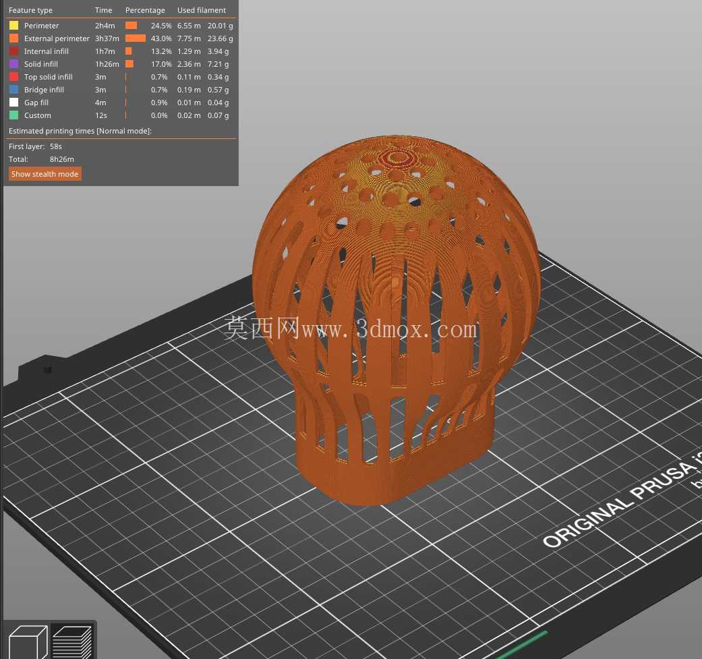Select the Perimeter feature label
This screenshot has height=659, width=702.
[x=41, y=26]
